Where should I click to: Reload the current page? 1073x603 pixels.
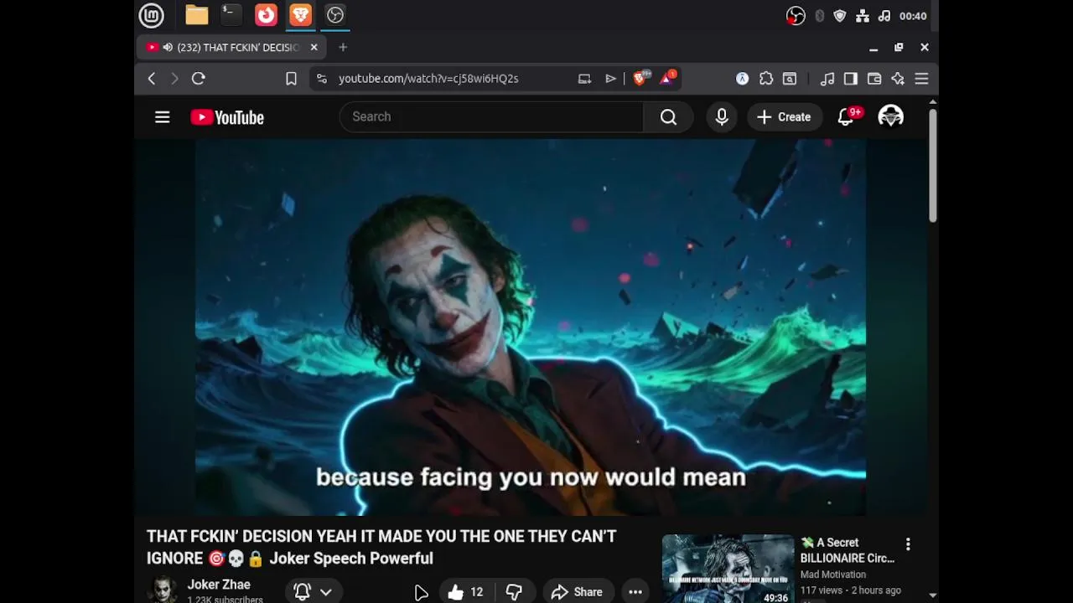pyautogui.click(x=199, y=79)
